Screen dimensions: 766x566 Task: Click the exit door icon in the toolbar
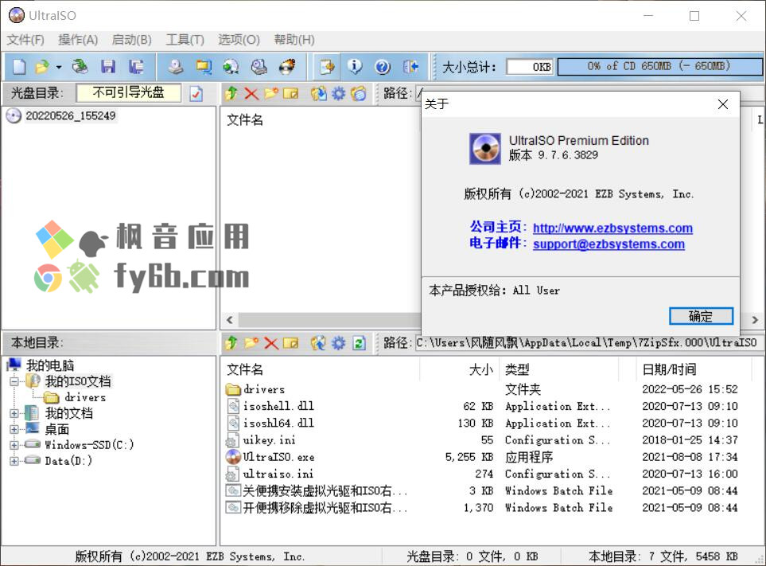(x=411, y=67)
